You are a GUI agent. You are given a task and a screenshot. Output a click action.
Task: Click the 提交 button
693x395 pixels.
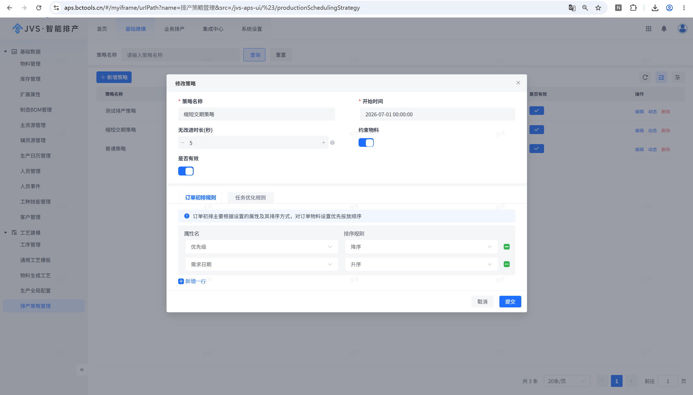pos(510,302)
